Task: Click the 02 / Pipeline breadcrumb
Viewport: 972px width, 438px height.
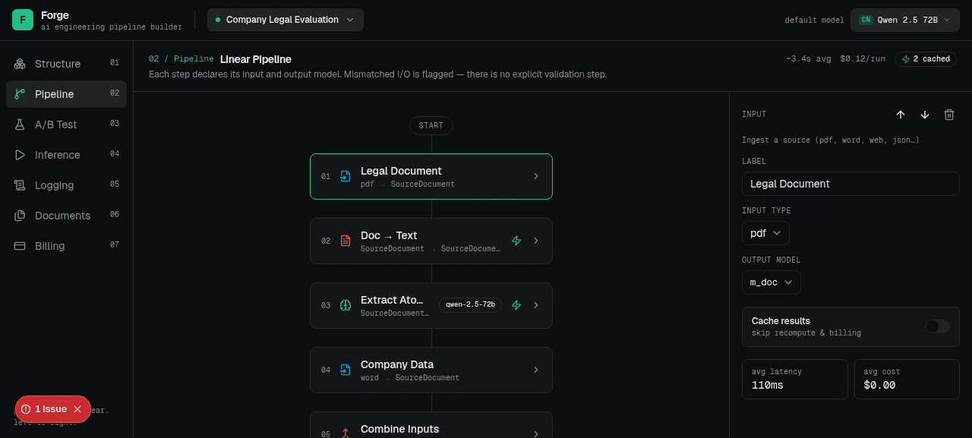Action: pos(181,58)
